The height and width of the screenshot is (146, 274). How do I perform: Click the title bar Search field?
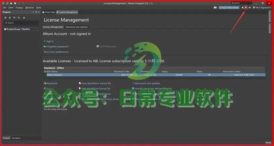point(241,3)
